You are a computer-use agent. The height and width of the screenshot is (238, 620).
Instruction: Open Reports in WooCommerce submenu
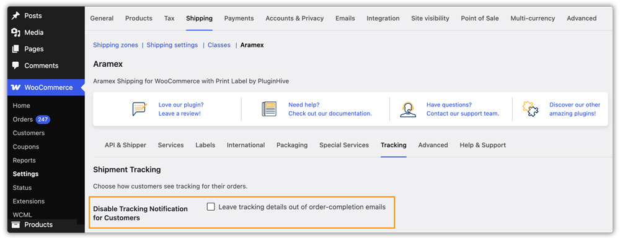pyautogui.click(x=24, y=160)
